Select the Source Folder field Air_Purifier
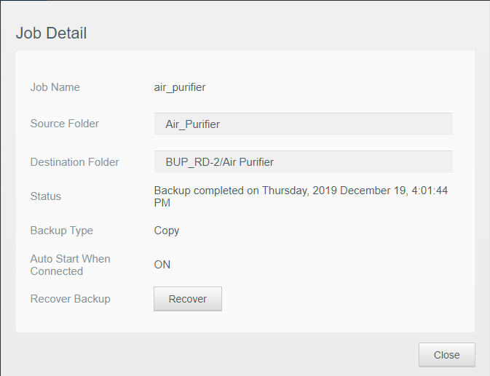 coord(303,124)
